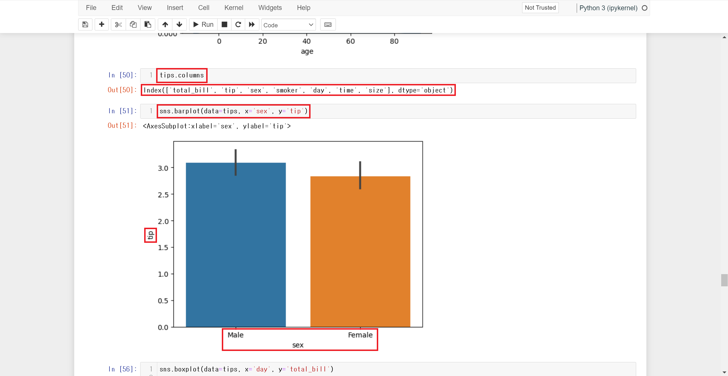This screenshot has height=376, width=728.
Task: Interrupt the kernel with the stop icon
Action: click(224, 24)
